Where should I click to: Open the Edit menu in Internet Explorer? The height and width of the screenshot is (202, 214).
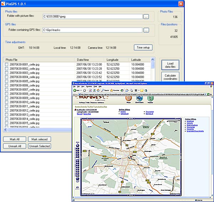[78, 86]
